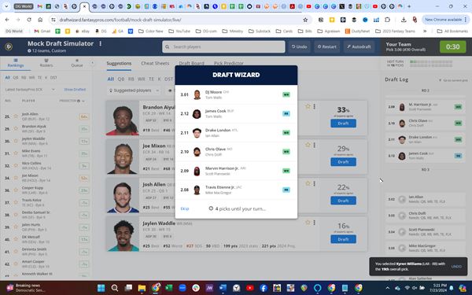Star Jaylen Waddle in the suggestions list
Viewport: 472px width, 295px height.
tap(308, 223)
